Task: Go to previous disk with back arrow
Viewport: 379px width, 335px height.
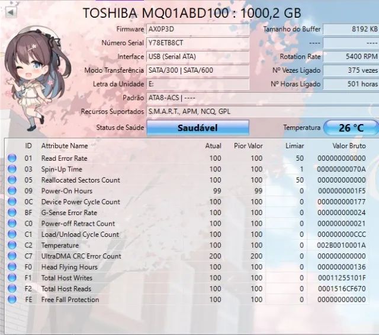Action: (11, 12)
